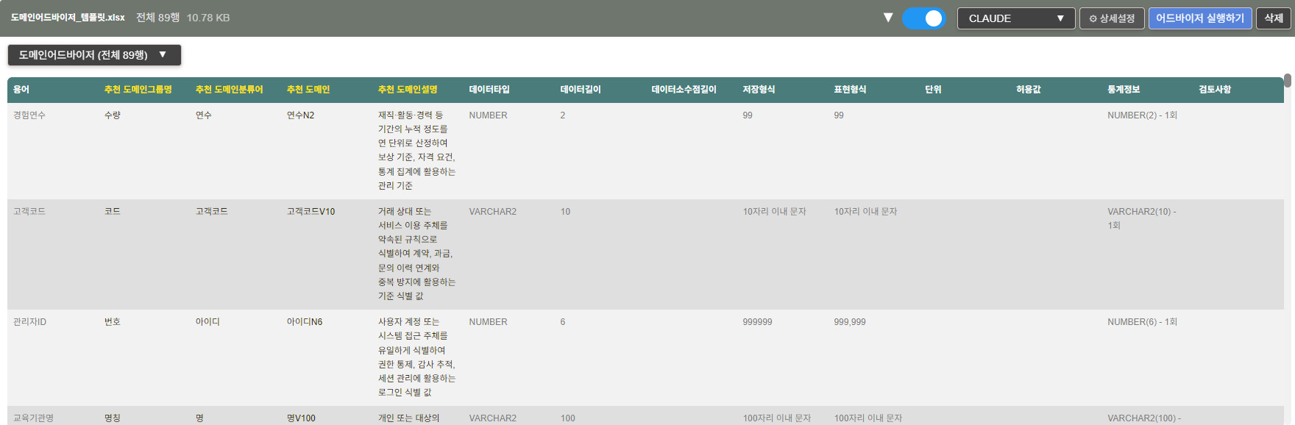Click the 용어 column header
Image resolution: width=1295 pixels, height=425 pixels.
(21, 90)
